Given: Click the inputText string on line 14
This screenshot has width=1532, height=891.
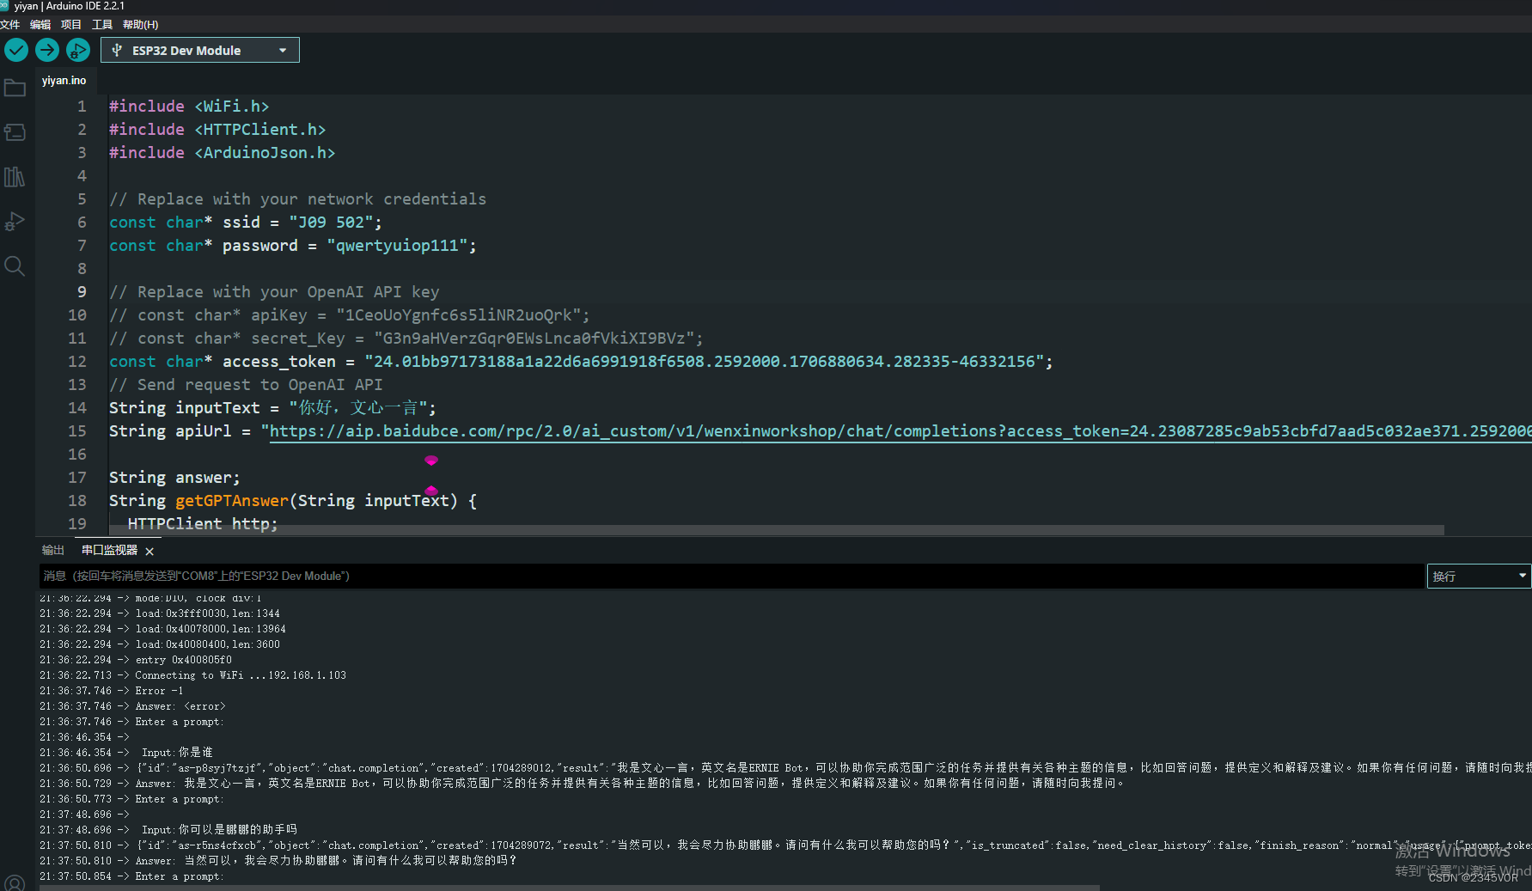Looking at the screenshot, I should [358, 407].
